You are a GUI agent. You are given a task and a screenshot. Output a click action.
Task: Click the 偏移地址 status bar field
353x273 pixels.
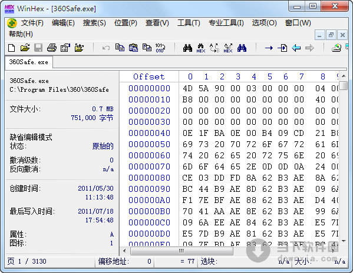click(125, 261)
